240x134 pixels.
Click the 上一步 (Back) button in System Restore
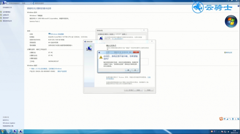click(x=129, y=90)
